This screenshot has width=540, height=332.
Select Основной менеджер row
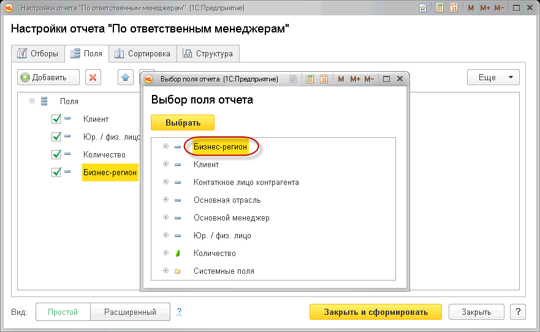(x=232, y=218)
